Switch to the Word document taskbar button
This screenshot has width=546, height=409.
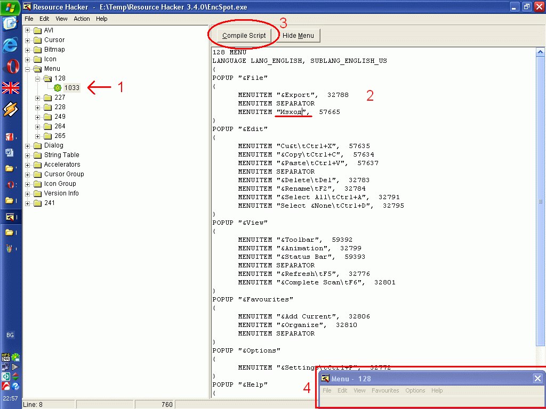[x=10, y=152]
